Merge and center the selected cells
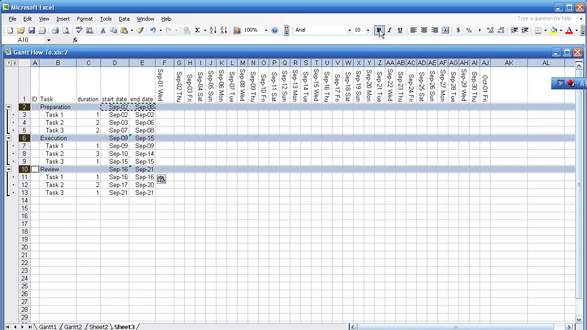This screenshot has width=587, height=330. (x=445, y=30)
